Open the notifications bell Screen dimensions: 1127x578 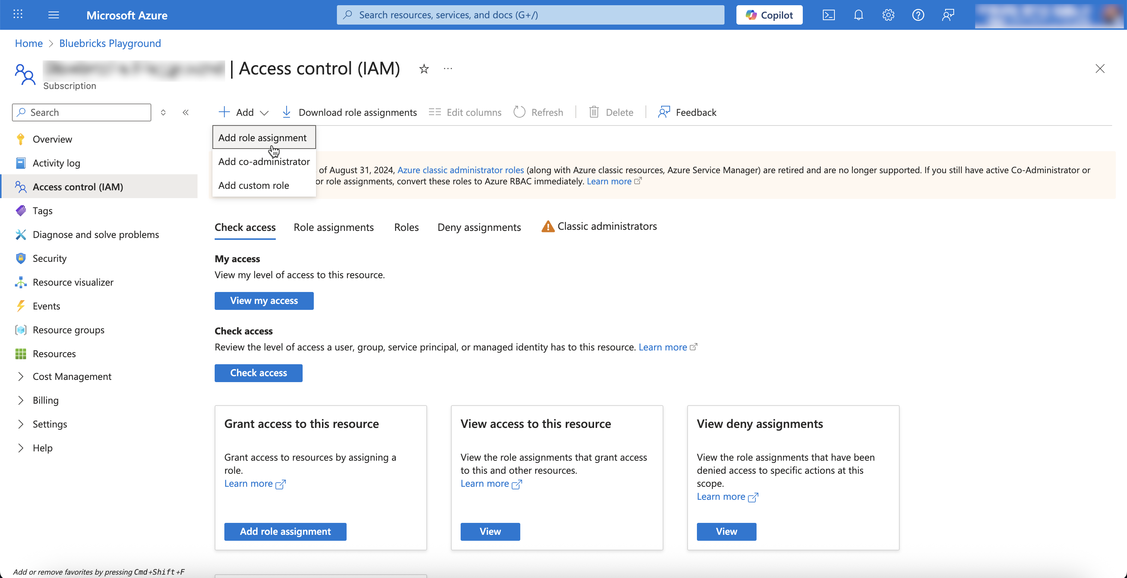point(858,15)
